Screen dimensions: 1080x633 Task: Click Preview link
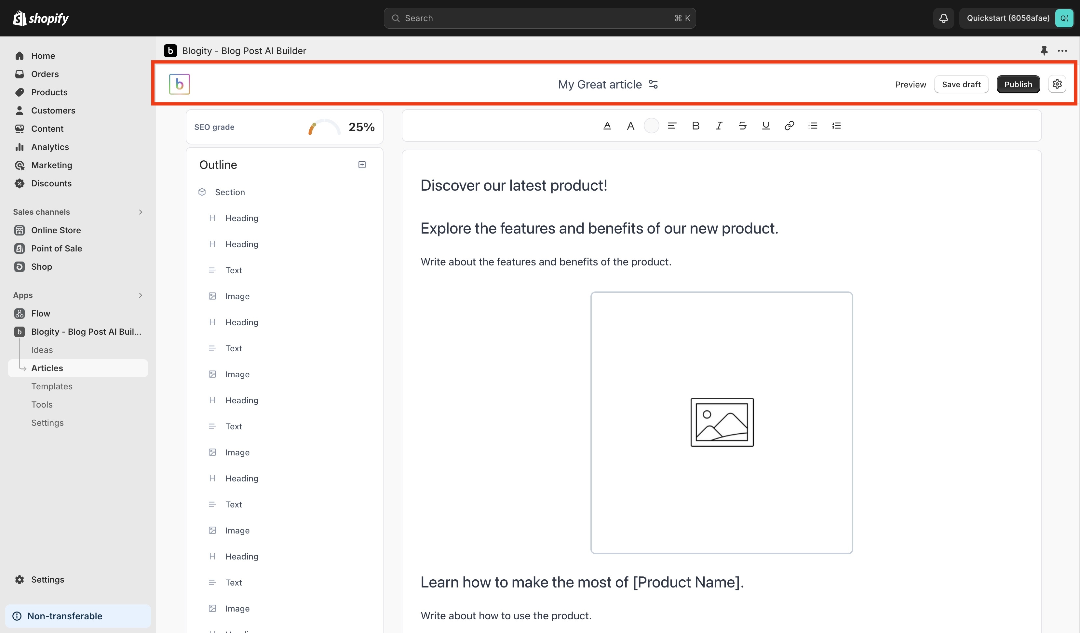pyautogui.click(x=910, y=85)
